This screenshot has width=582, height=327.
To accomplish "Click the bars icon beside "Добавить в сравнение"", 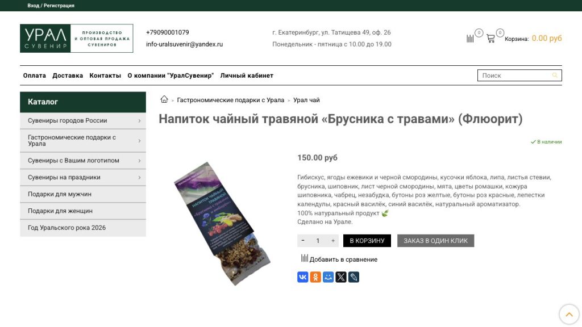I will 305,258.
